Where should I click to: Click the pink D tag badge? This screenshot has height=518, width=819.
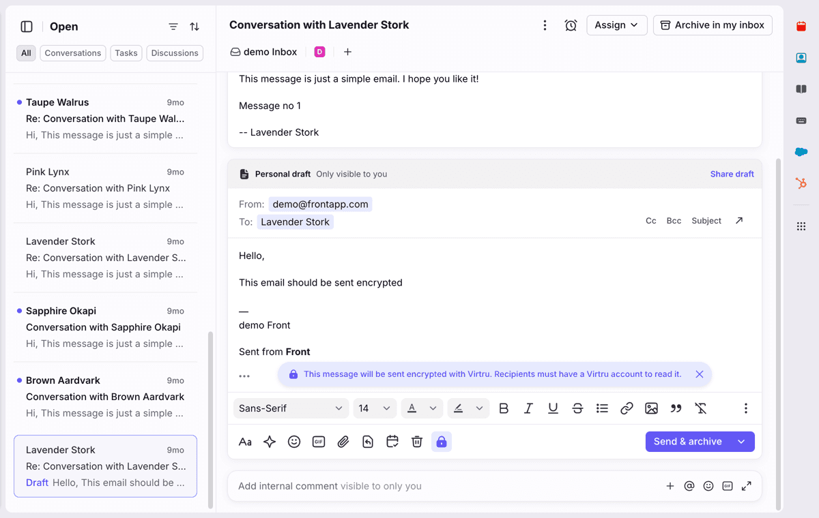pyautogui.click(x=319, y=52)
